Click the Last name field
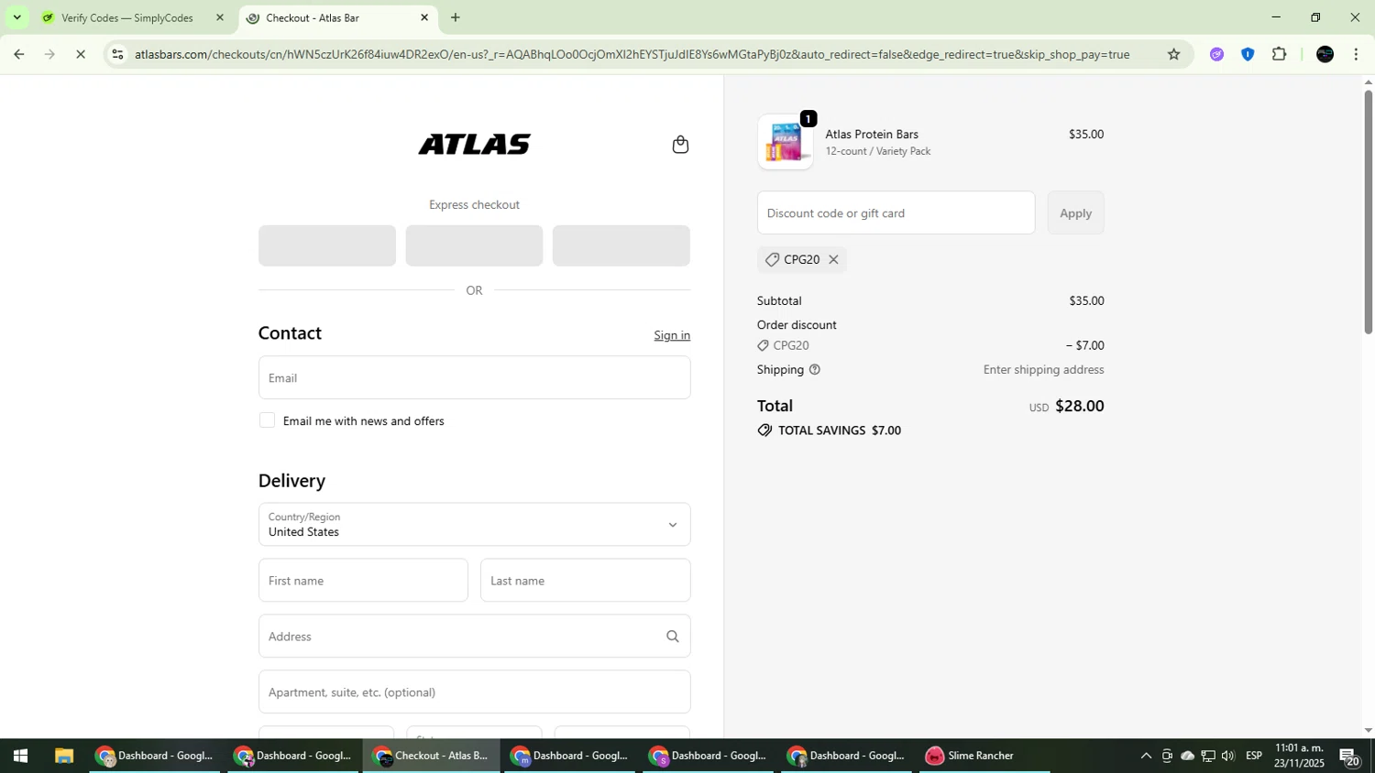The width and height of the screenshot is (1375, 773). [585, 581]
